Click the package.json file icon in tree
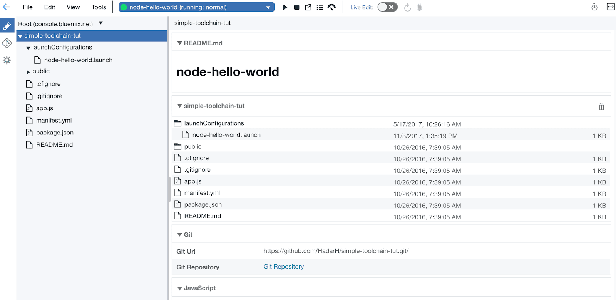Image resolution: width=616 pixels, height=300 pixels. (29, 133)
